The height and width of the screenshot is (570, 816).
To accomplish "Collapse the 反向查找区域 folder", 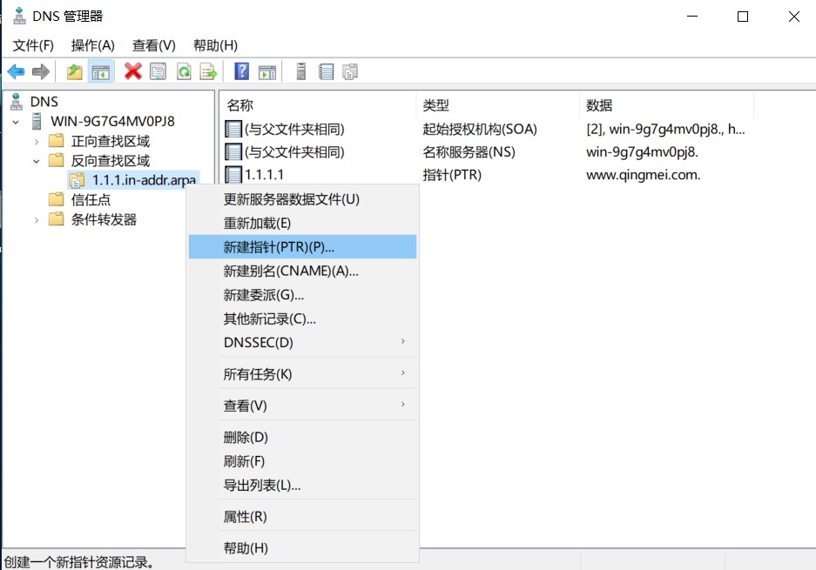I will point(37,161).
